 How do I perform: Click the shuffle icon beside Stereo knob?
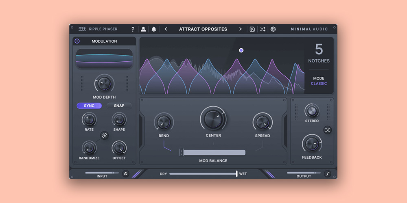328,130
